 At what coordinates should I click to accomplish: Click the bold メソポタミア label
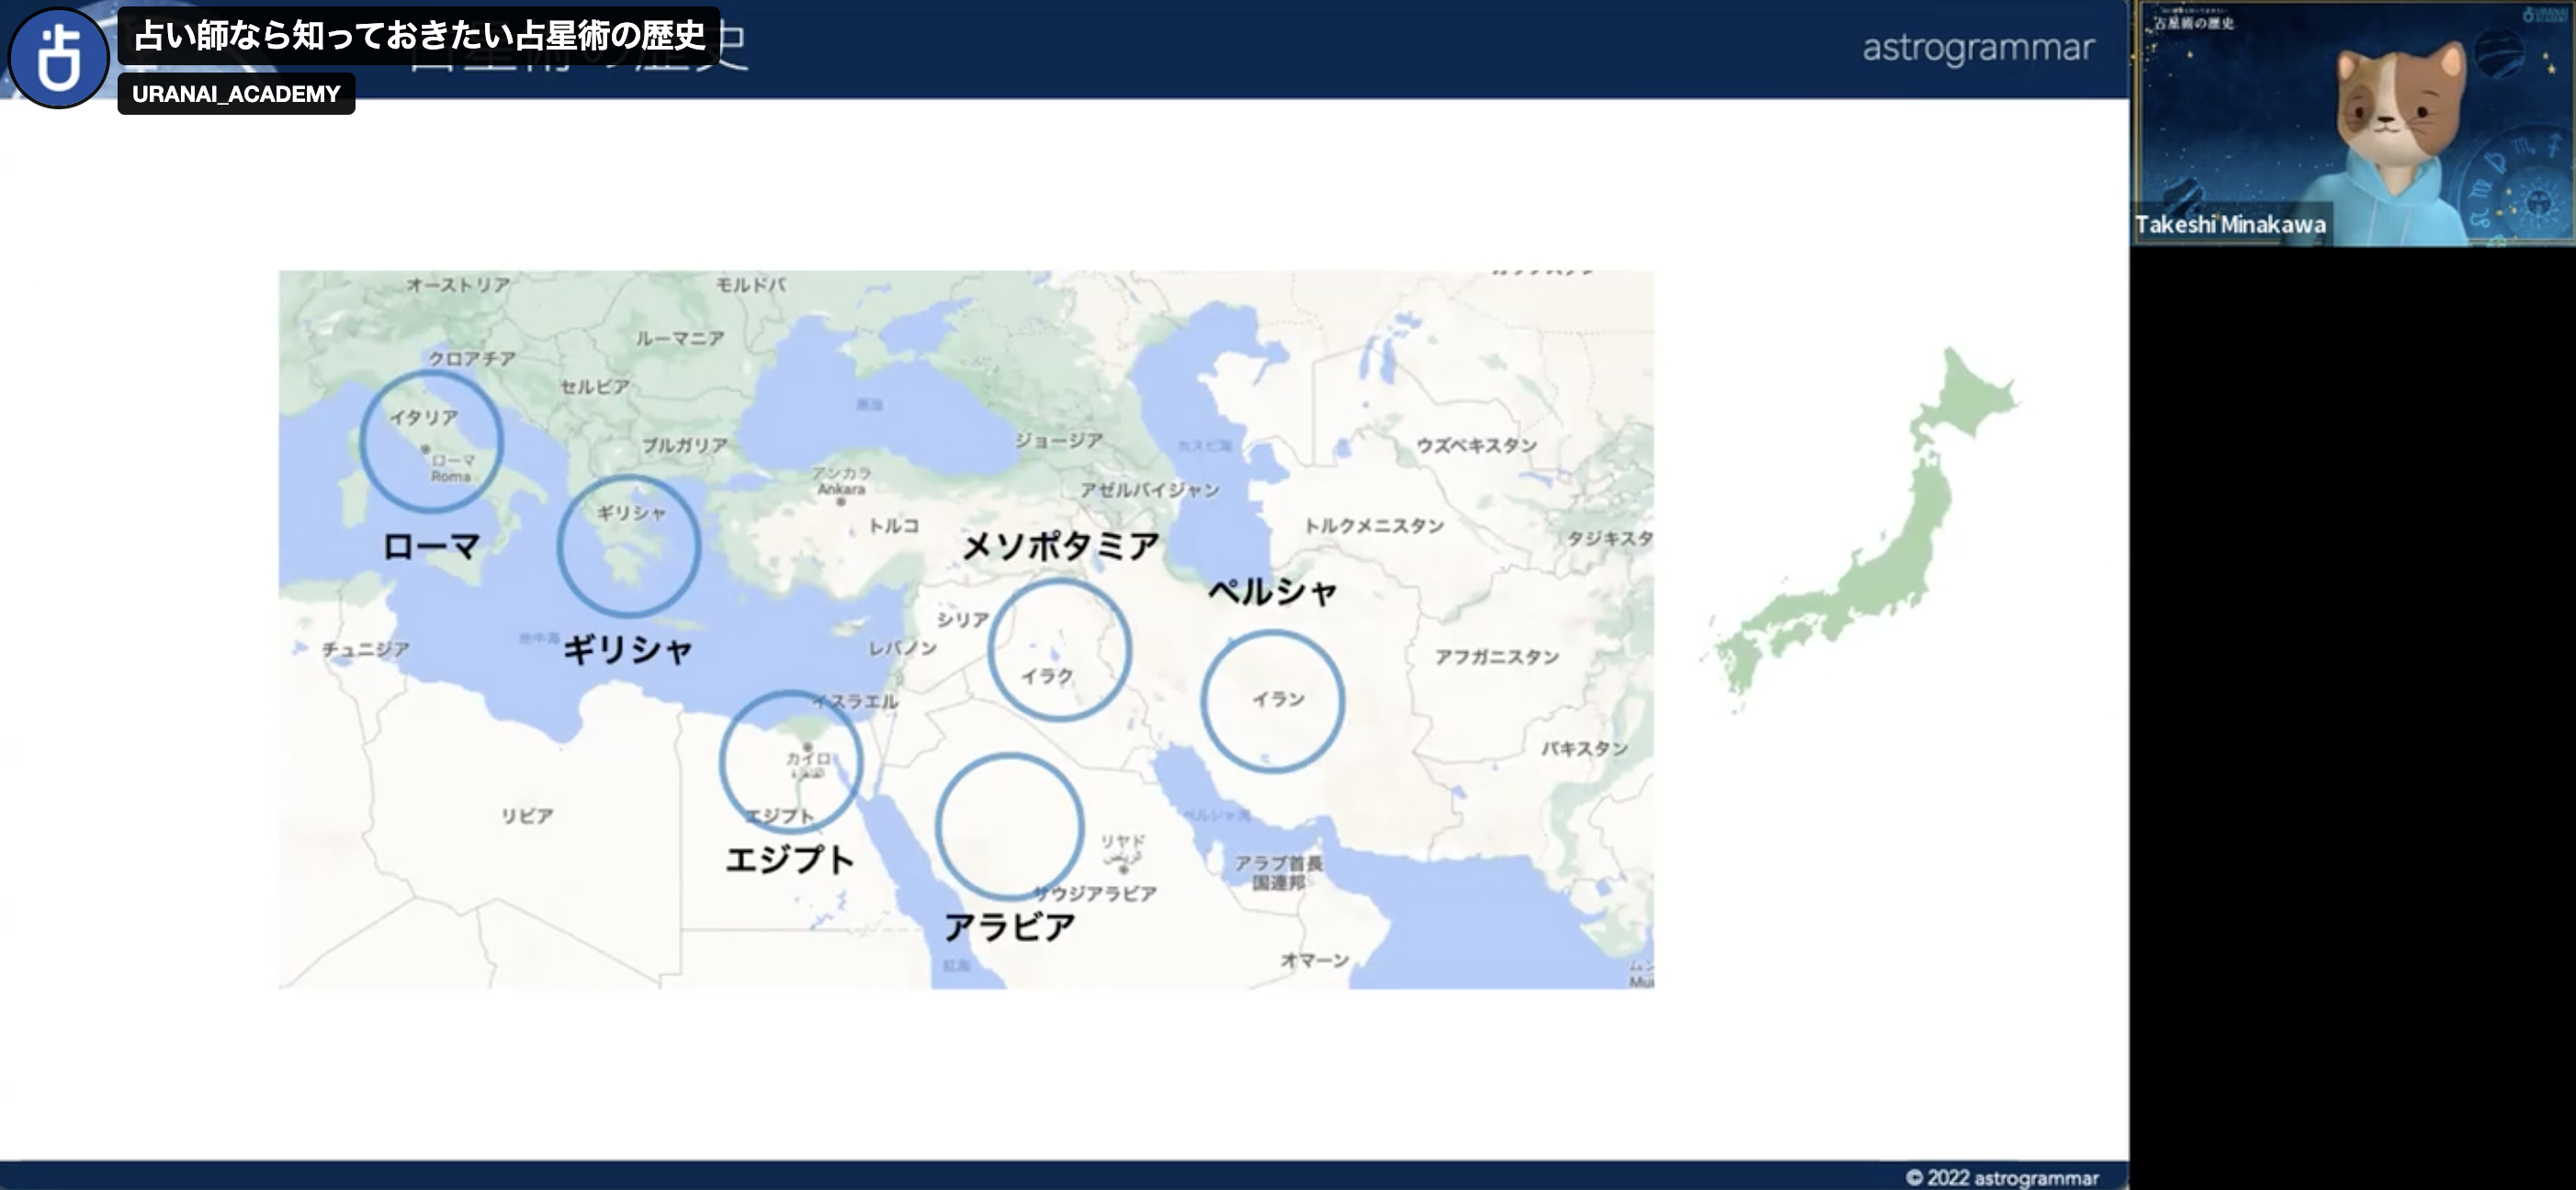tap(1060, 545)
